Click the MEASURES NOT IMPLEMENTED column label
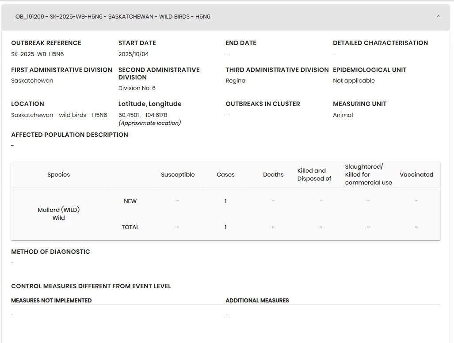Image resolution: width=454 pixels, height=343 pixels. coord(51,301)
